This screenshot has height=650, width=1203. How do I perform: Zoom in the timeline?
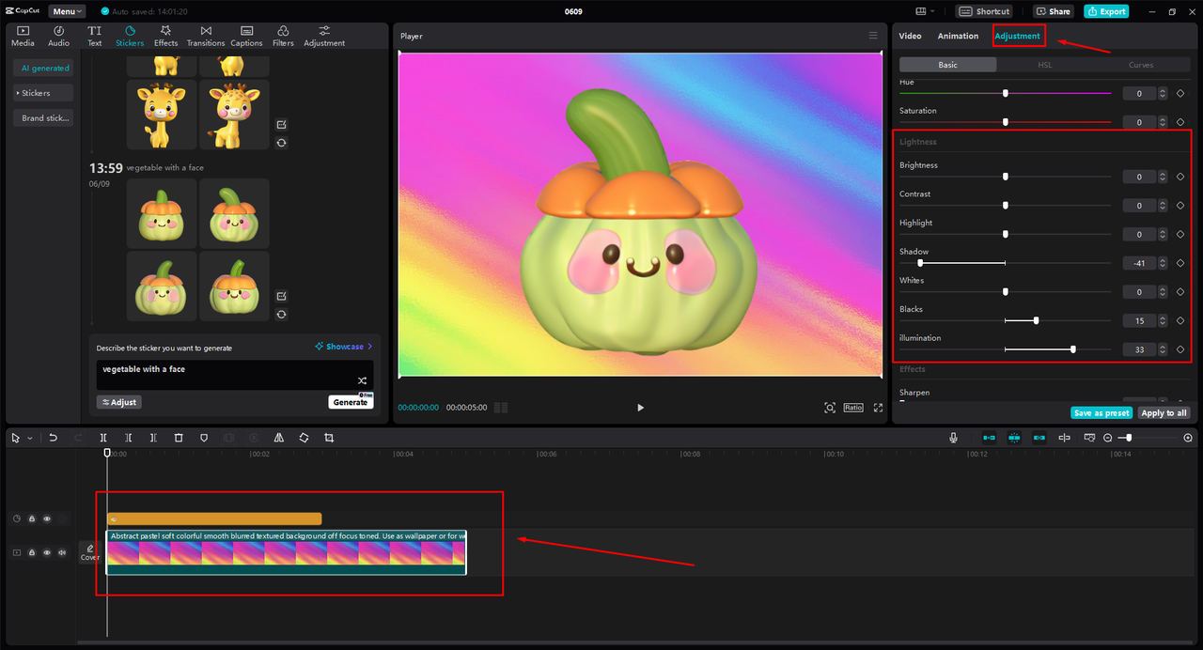click(x=1188, y=438)
